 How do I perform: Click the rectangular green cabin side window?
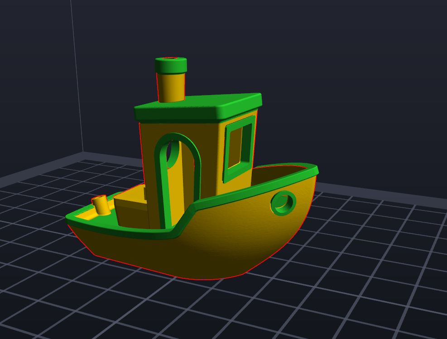(x=239, y=149)
